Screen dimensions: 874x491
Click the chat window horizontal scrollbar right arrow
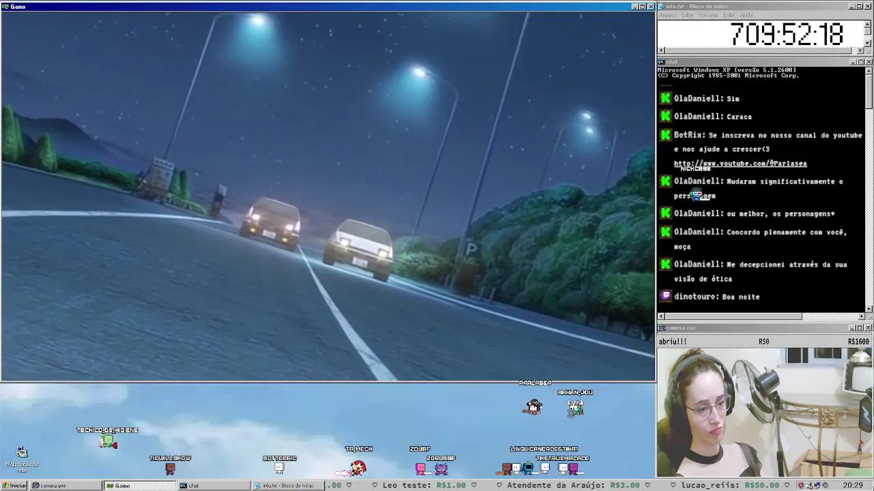tap(861, 316)
